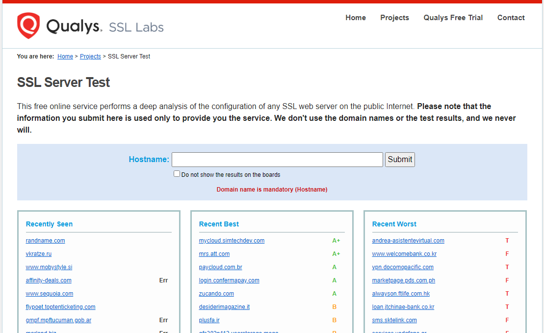
Task: Open loan.jtchinae-bank.co.kr link
Action: click(x=403, y=306)
